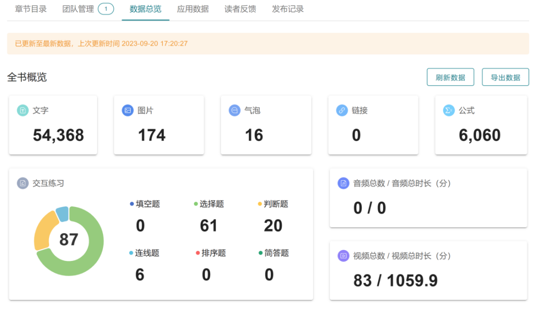
Task: Click the audio total icon
Action: 343,183
